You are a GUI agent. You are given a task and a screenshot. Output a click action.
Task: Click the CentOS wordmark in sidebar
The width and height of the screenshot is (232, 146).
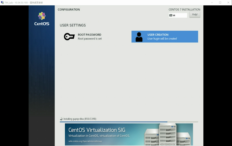pos(42,24)
